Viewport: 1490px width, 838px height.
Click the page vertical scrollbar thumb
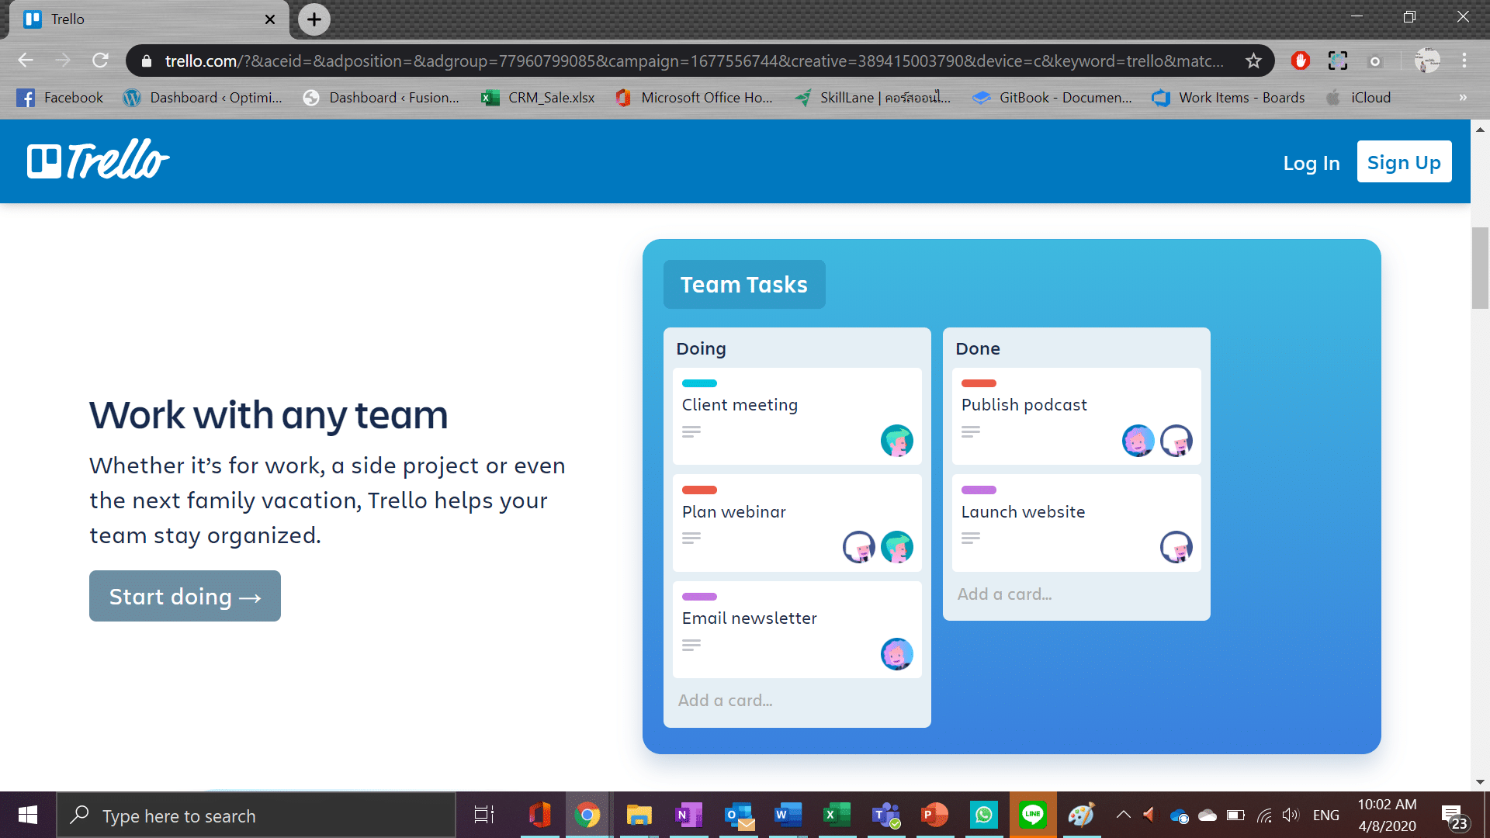(1480, 268)
